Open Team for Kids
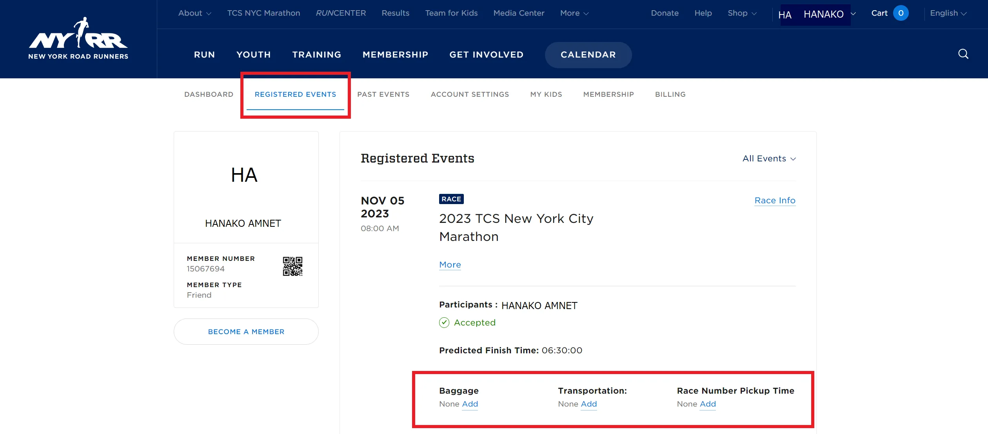This screenshot has width=988, height=434. coord(451,13)
